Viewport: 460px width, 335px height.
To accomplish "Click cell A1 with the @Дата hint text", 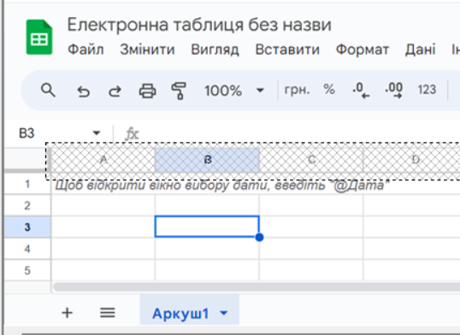I will coord(103,185).
